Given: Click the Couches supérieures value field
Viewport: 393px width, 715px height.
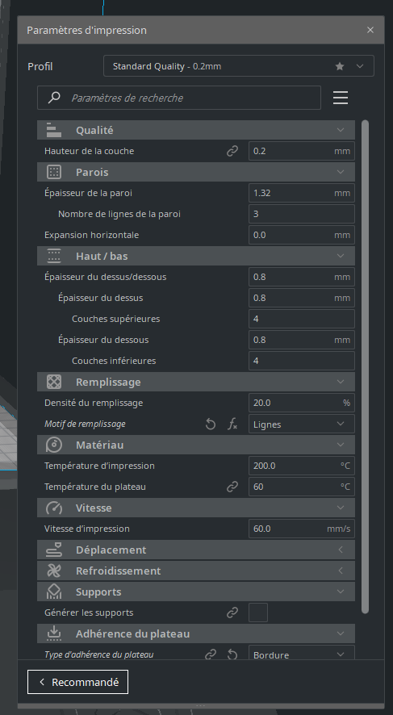Looking at the screenshot, I should pos(301,319).
